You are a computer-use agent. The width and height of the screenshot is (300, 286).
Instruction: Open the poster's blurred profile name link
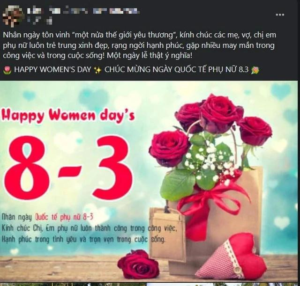83,10
